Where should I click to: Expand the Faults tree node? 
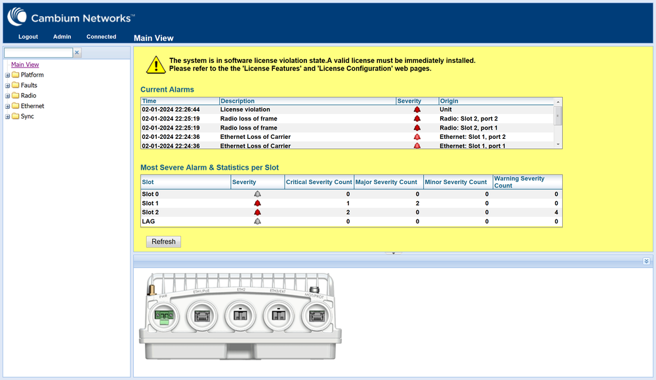(8, 86)
